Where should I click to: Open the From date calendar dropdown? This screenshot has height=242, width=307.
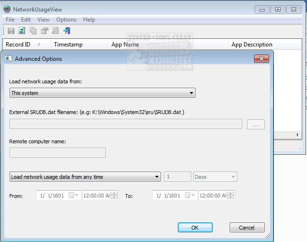coord(74,195)
